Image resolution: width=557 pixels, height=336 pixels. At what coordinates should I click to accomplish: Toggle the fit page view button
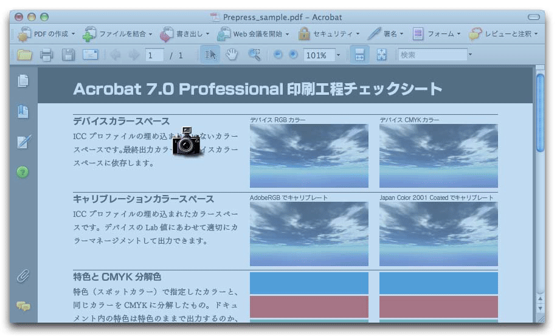click(381, 55)
